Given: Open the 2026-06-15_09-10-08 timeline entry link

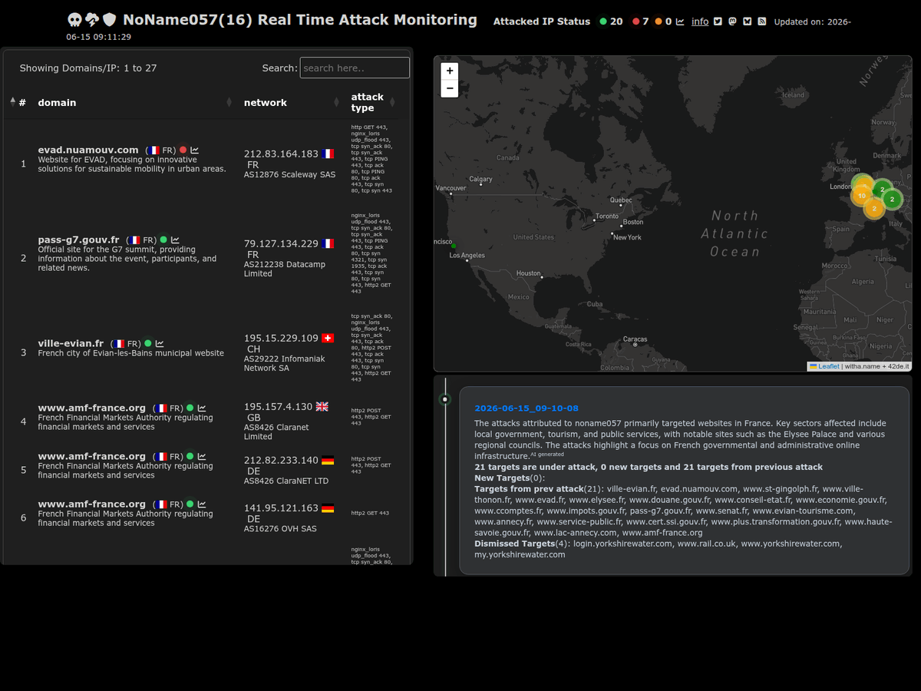Looking at the screenshot, I should click(527, 408).
